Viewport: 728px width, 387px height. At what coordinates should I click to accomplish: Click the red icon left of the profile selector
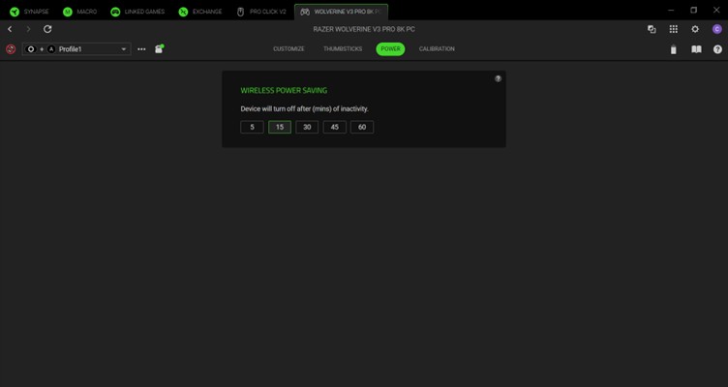[x=11, y=49]
